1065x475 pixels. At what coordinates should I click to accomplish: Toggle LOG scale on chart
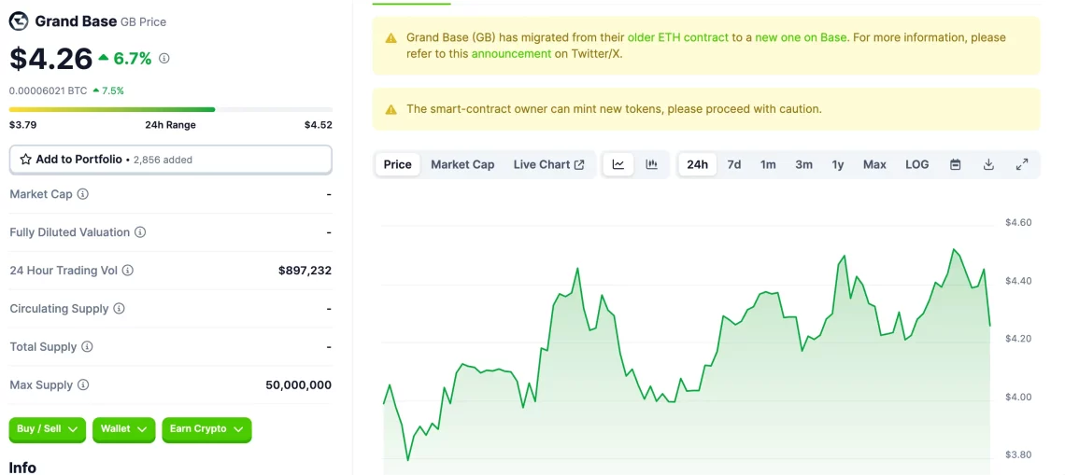click(x=917, y=164)
